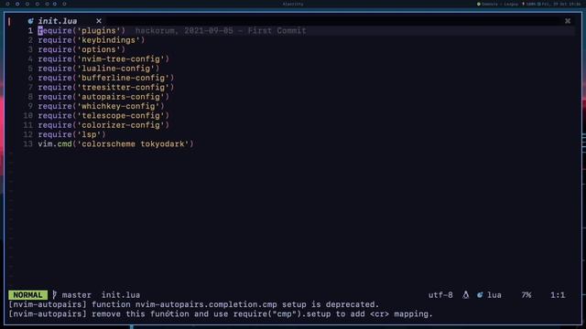Click the 'remove this function' message line
This screenshot has width=586, height=329.
click(221, 314)
